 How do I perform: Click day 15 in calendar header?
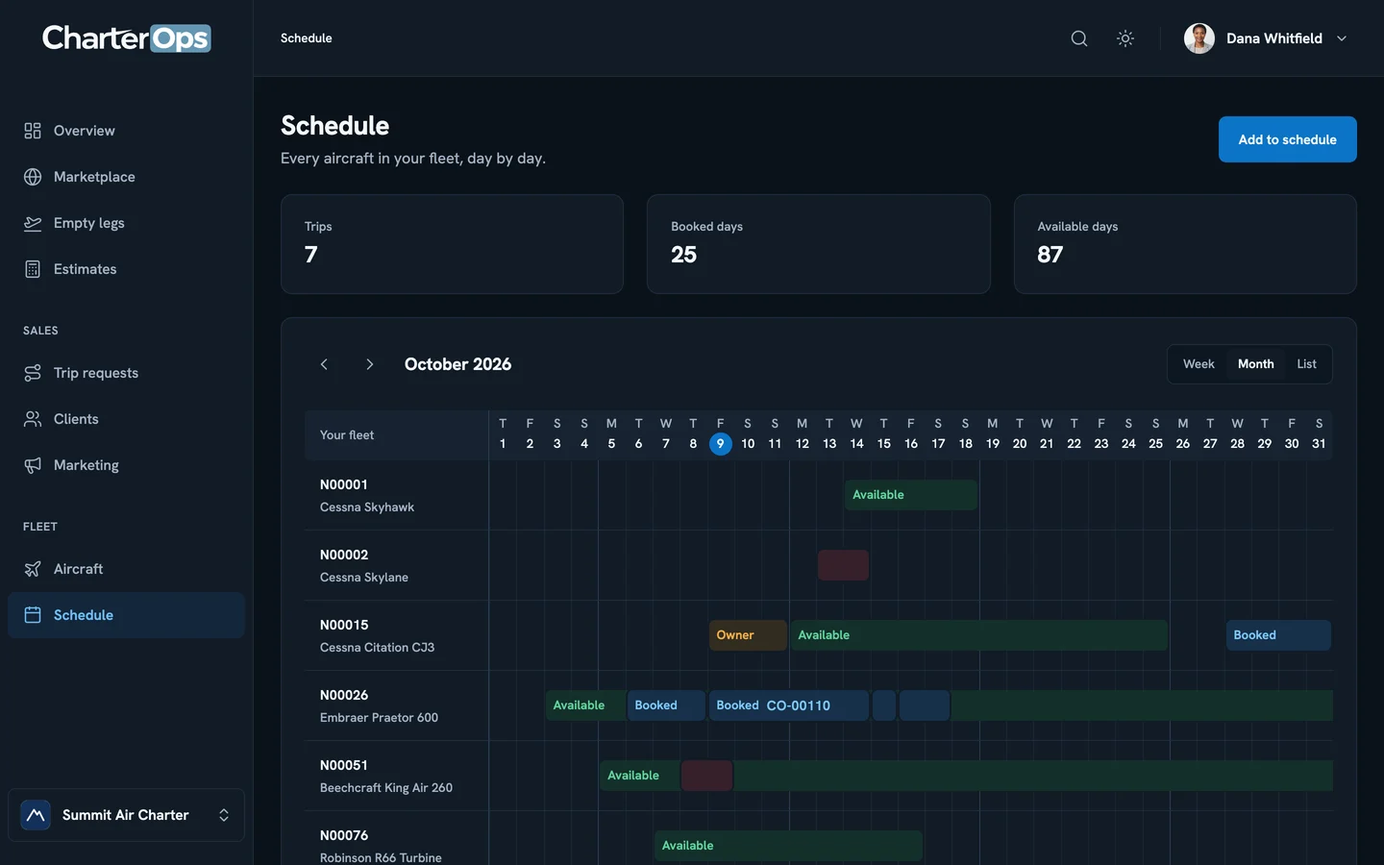pyautogui.click(x=883, y=444)
